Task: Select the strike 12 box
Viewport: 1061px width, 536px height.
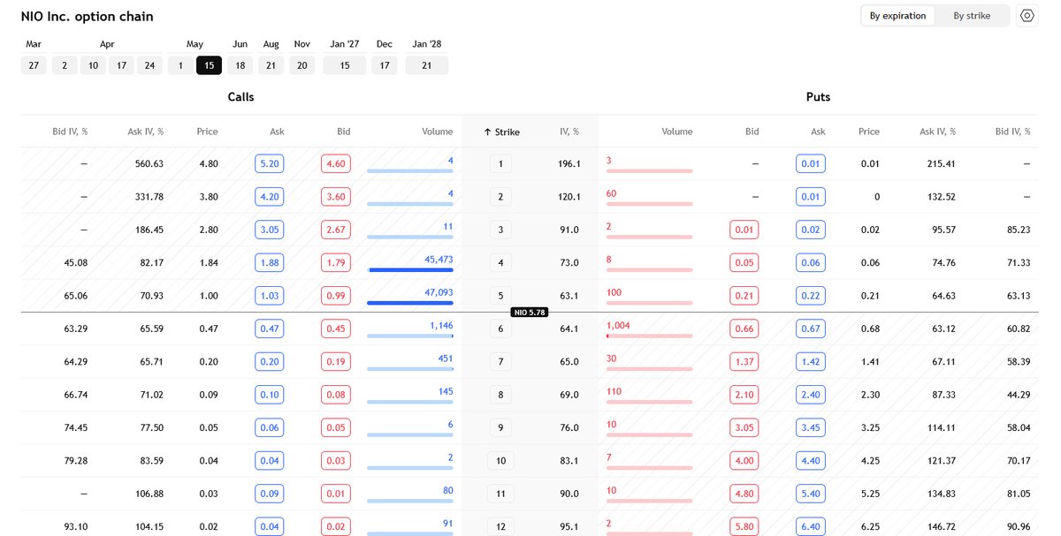Action: (x=500, y=526)
